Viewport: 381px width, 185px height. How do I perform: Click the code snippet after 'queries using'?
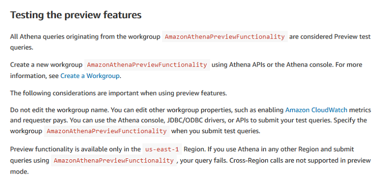click(114, 160)
